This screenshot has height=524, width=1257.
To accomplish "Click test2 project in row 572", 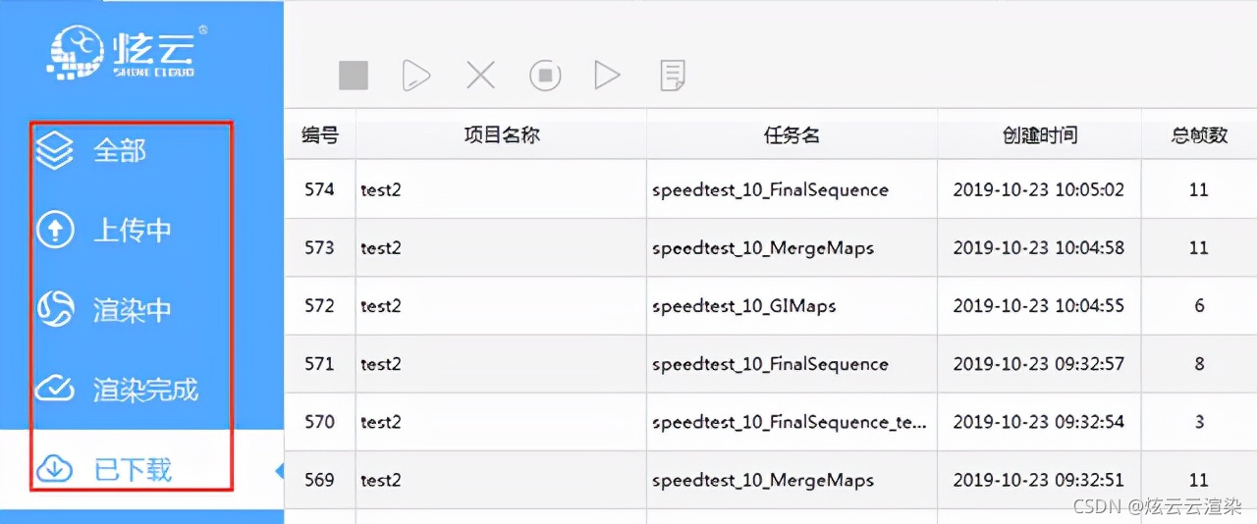I will click(x=381, y=305).
